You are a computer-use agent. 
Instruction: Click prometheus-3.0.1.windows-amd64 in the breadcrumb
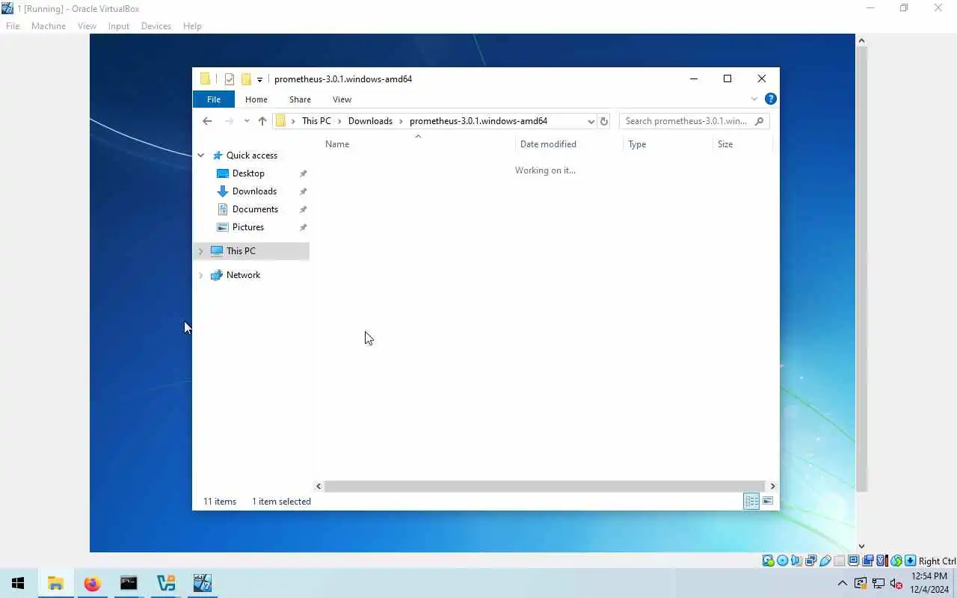tap(478, 121)
